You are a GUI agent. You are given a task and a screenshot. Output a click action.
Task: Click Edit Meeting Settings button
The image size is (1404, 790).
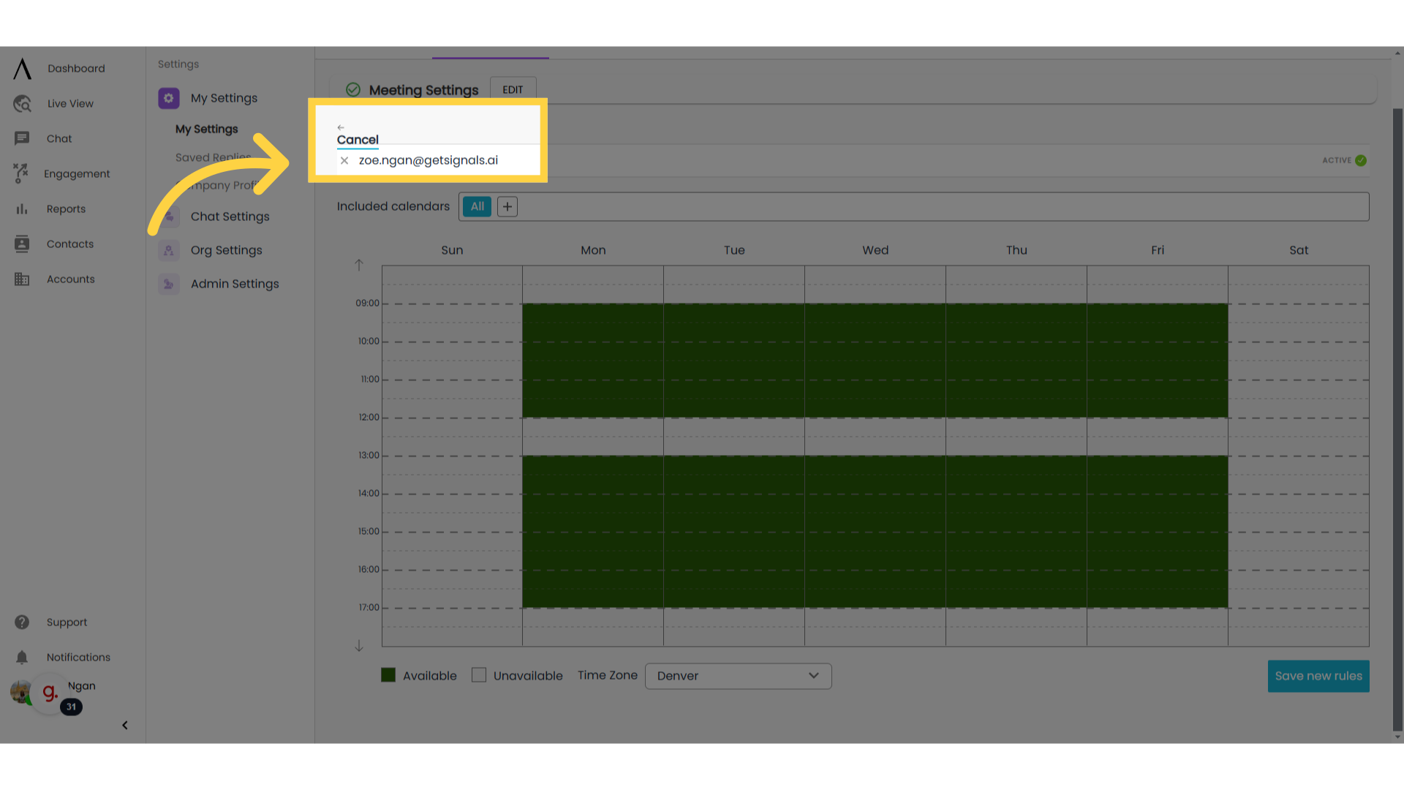click(x=512, y=90)
